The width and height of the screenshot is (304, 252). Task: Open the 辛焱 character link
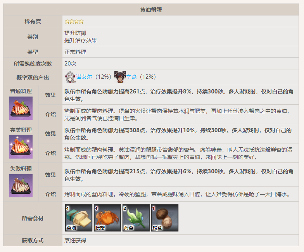pos(132,77)
